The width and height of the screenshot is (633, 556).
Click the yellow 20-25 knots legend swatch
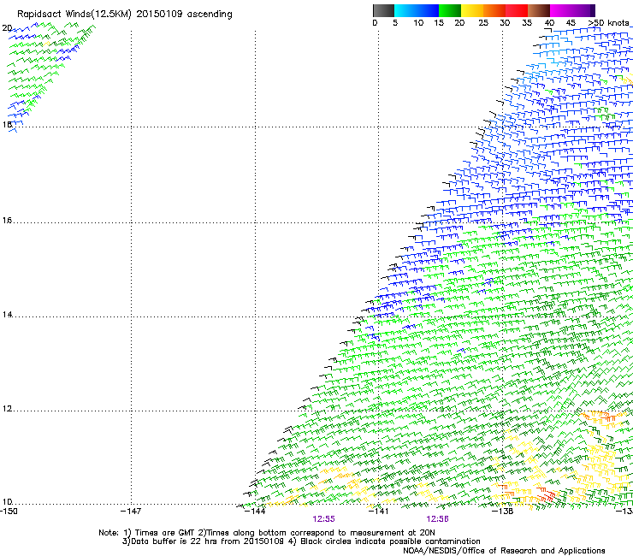(472, 10)
